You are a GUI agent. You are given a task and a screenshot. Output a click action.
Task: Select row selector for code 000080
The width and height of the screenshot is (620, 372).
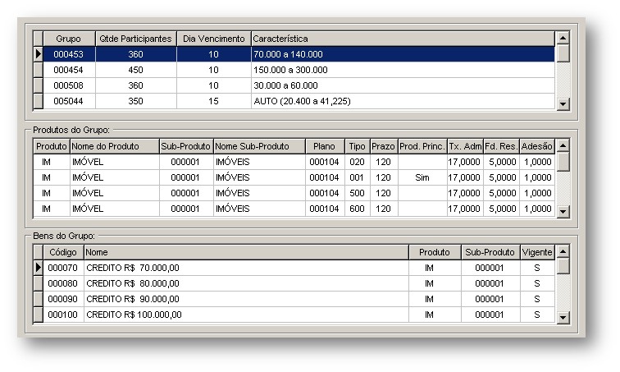[38, 283]
